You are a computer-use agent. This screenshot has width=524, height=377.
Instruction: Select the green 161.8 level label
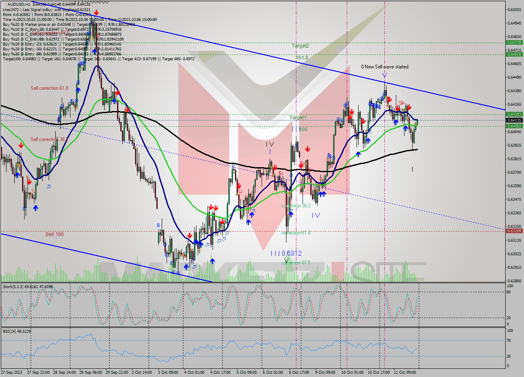pyautogui.click(x=302, y=58)
